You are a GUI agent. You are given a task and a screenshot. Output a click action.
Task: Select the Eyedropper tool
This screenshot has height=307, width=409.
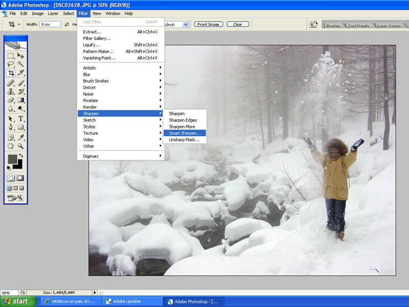click(20, 137)
